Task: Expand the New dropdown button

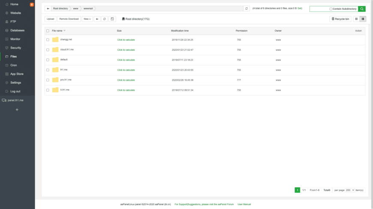Action: (87, 19)
